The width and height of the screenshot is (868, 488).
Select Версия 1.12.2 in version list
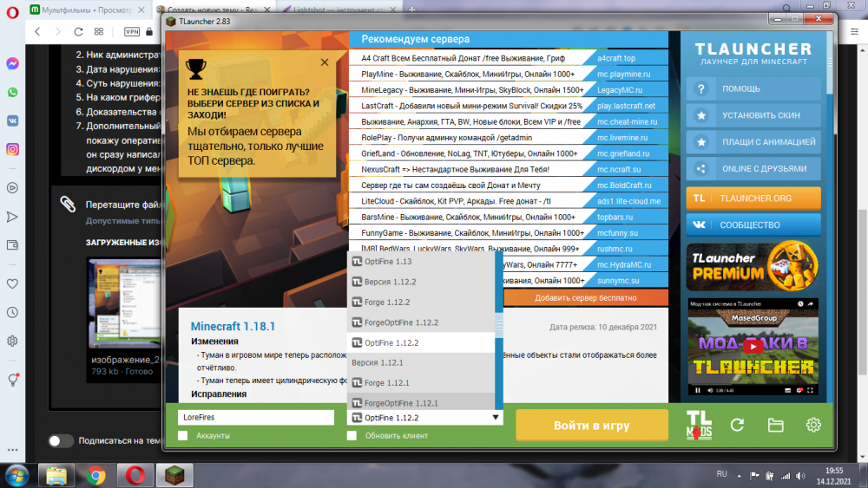click(x=421, y=282)
